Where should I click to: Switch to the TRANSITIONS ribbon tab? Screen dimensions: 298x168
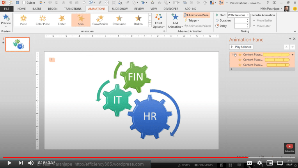pyautogui.click(x=73, y=8)
